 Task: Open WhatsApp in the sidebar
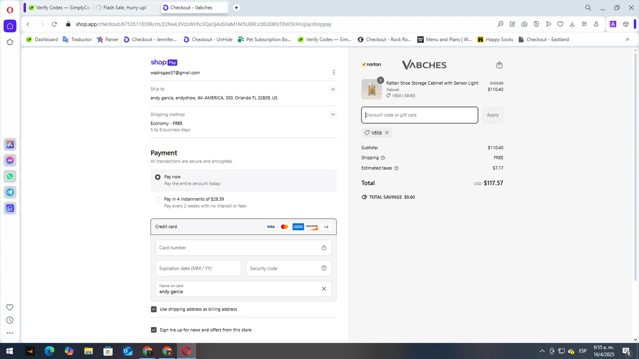(x=10, y=176)
